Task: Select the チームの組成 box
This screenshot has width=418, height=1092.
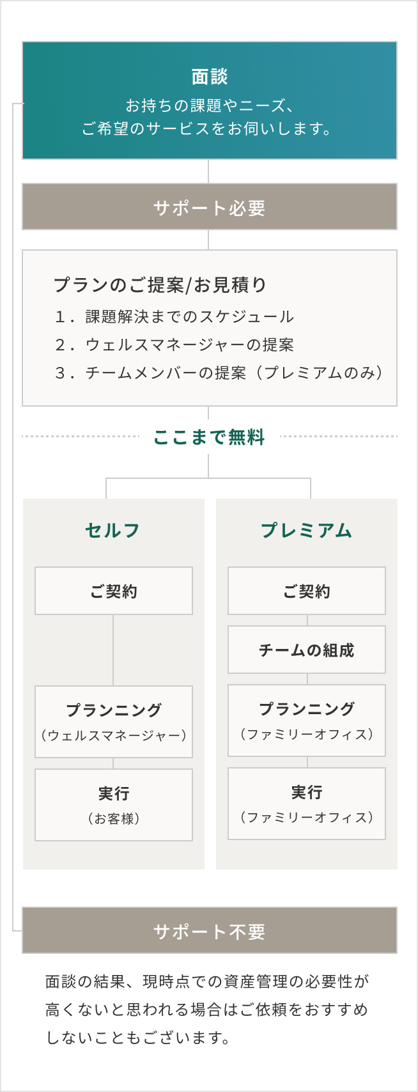Action: 307,650
